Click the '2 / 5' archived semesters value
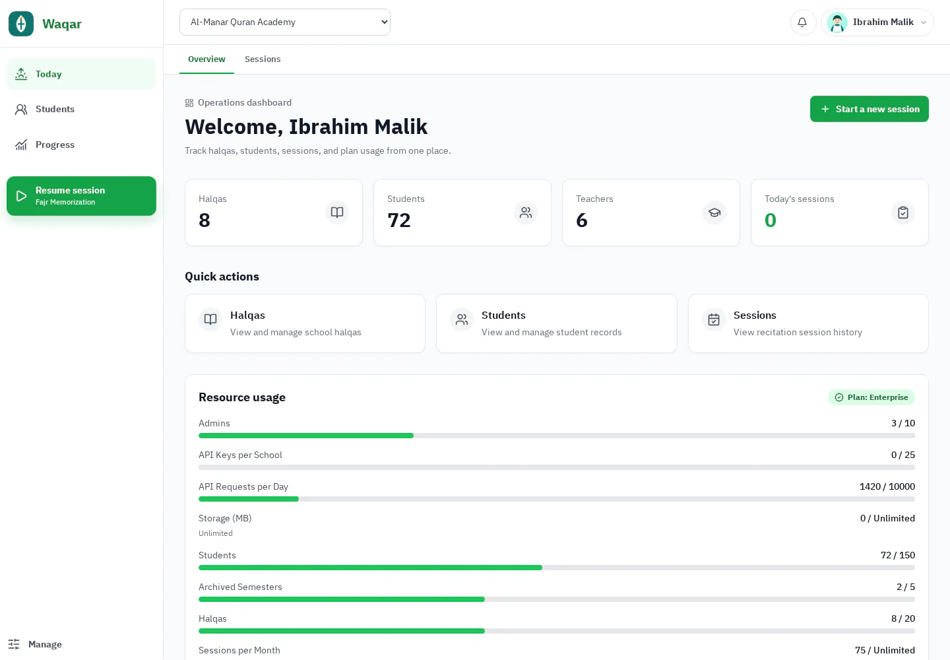 point(906,587)
